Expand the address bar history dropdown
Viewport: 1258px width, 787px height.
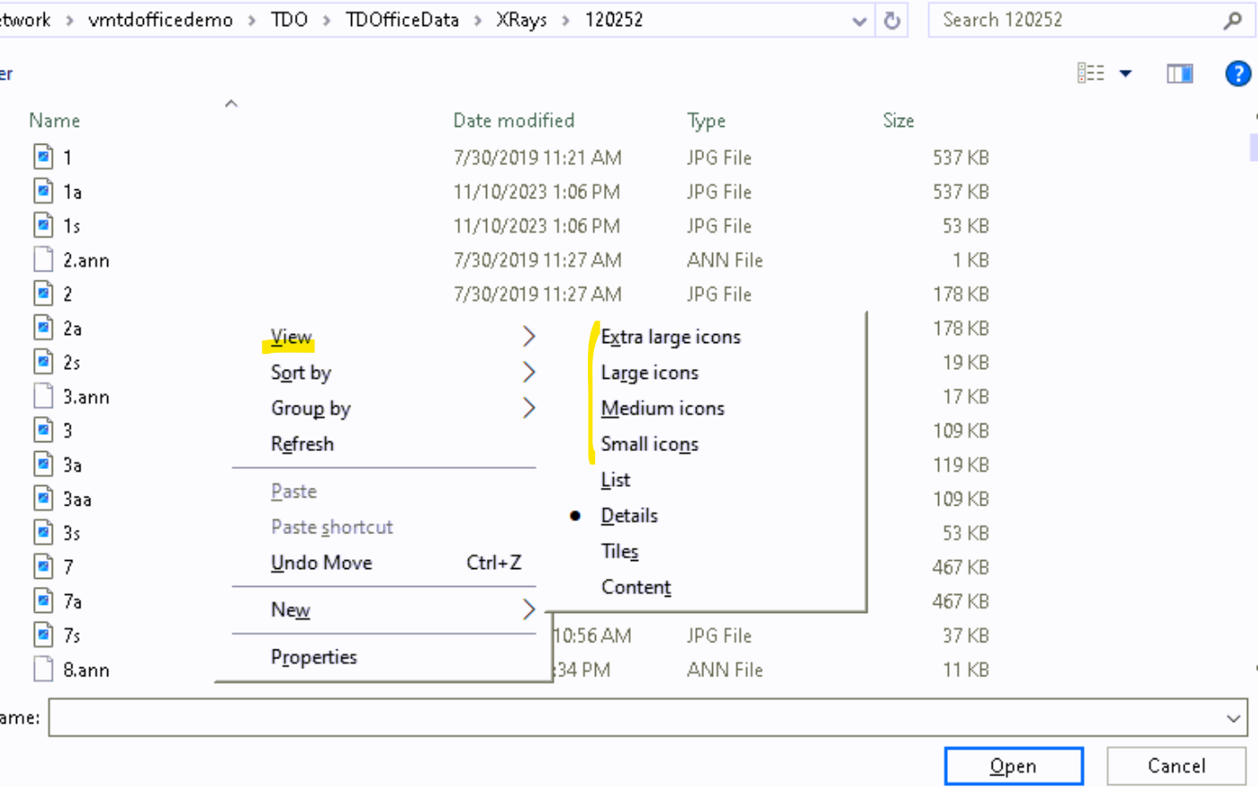[x=860, y=21]
